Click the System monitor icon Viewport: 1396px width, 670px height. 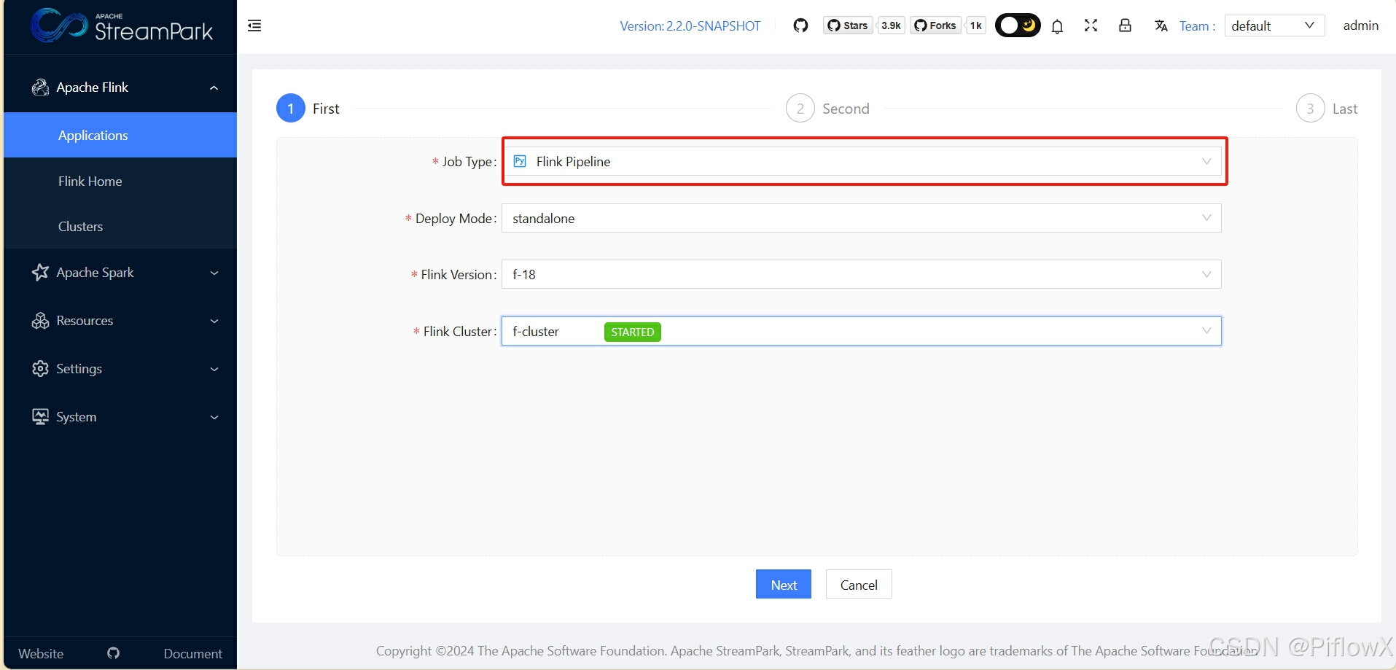click(x=40, y=417)
